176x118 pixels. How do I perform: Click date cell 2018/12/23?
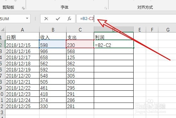pyautogui.click(x=22, y=93)
